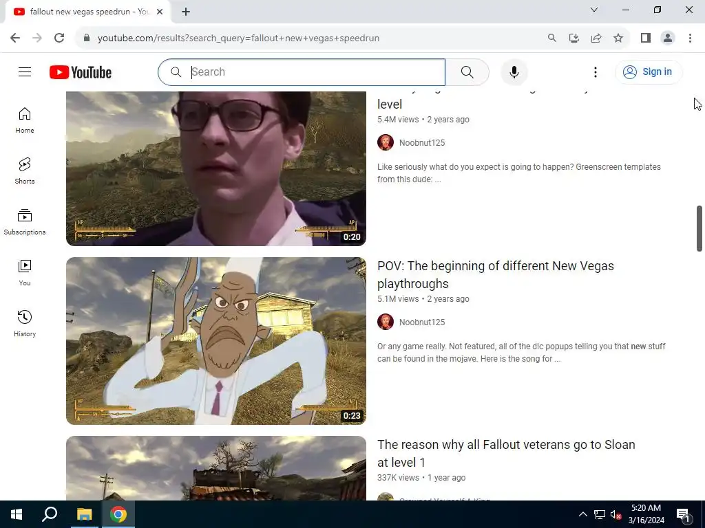Viewport: 705px width, 528px height.
Task: Open 'POV: The beginning of different New Vegas playthroughs'
Action: [x=496, y=275]
